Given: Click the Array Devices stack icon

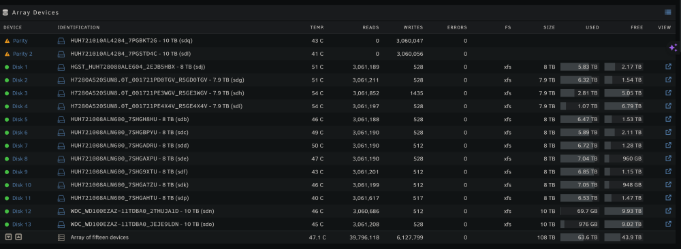Looking at the screenshot, I should point(5,12).
